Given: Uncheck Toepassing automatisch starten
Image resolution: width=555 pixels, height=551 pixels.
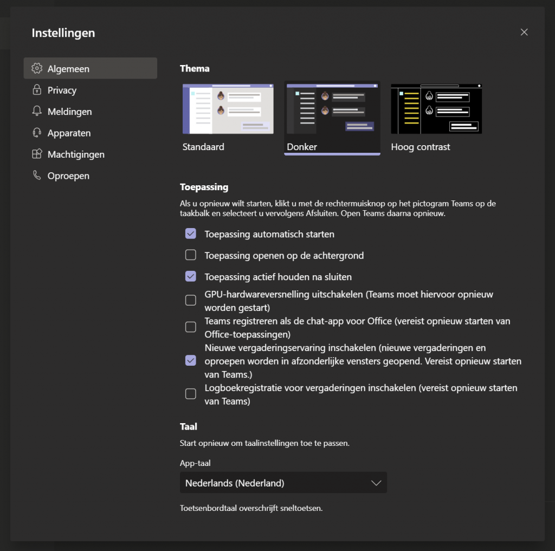Looking at the screenshot, I should tap(191, 234).
